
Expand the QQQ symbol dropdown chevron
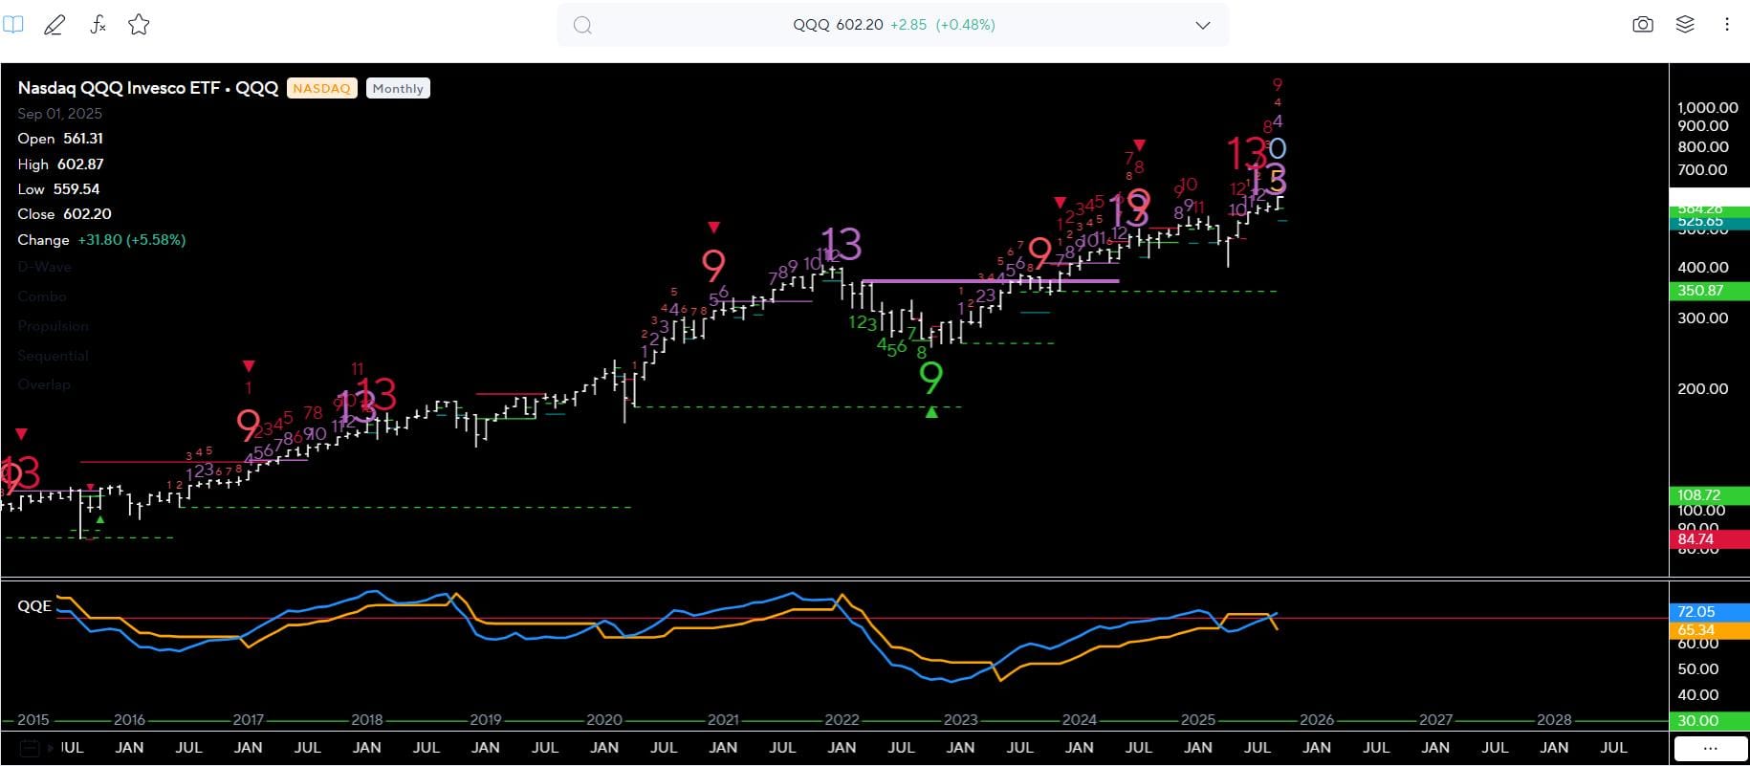(1202, 25)
